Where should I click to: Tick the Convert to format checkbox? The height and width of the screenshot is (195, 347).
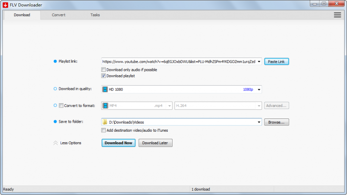point(61,106)
